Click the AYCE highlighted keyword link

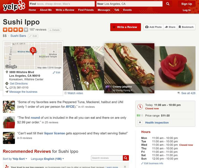click(x=70, y=107)
